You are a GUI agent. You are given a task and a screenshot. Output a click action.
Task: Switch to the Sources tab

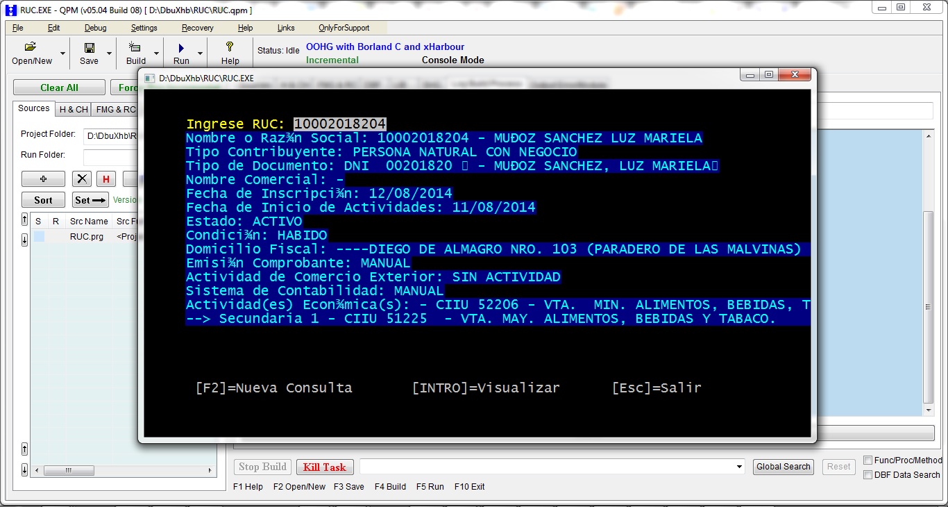pyautogui.click(x=33, y=108)
